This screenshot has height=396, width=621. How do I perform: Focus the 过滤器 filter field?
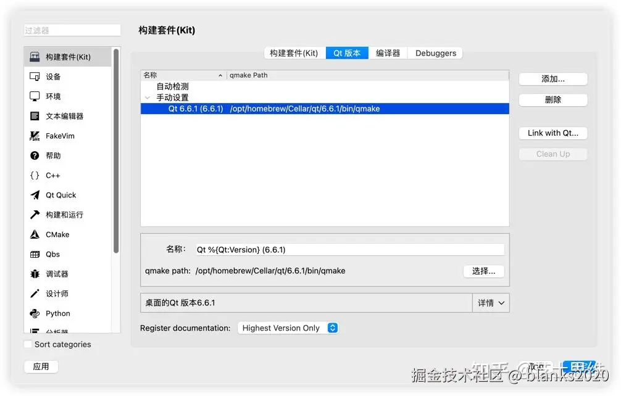[72, 30]
